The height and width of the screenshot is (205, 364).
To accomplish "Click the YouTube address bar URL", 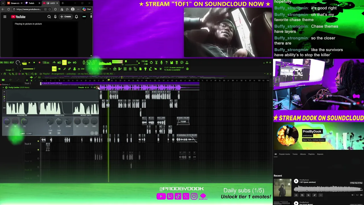I will click(x=28, y=9).
